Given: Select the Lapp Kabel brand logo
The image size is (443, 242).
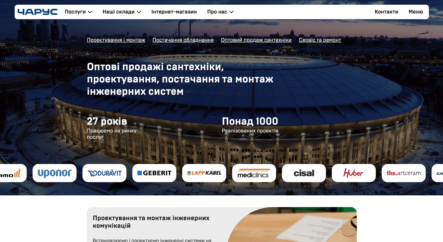Looking at the screenshot, I should [204, 173].
